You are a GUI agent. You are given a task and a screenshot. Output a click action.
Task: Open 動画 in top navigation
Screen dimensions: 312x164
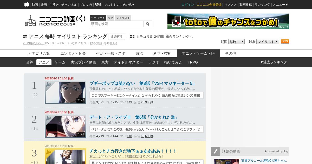[x=35, y=5]
